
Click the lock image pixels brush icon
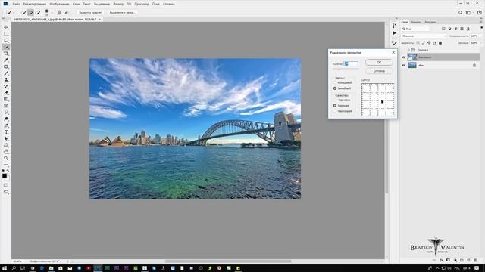tap(424, 43)
